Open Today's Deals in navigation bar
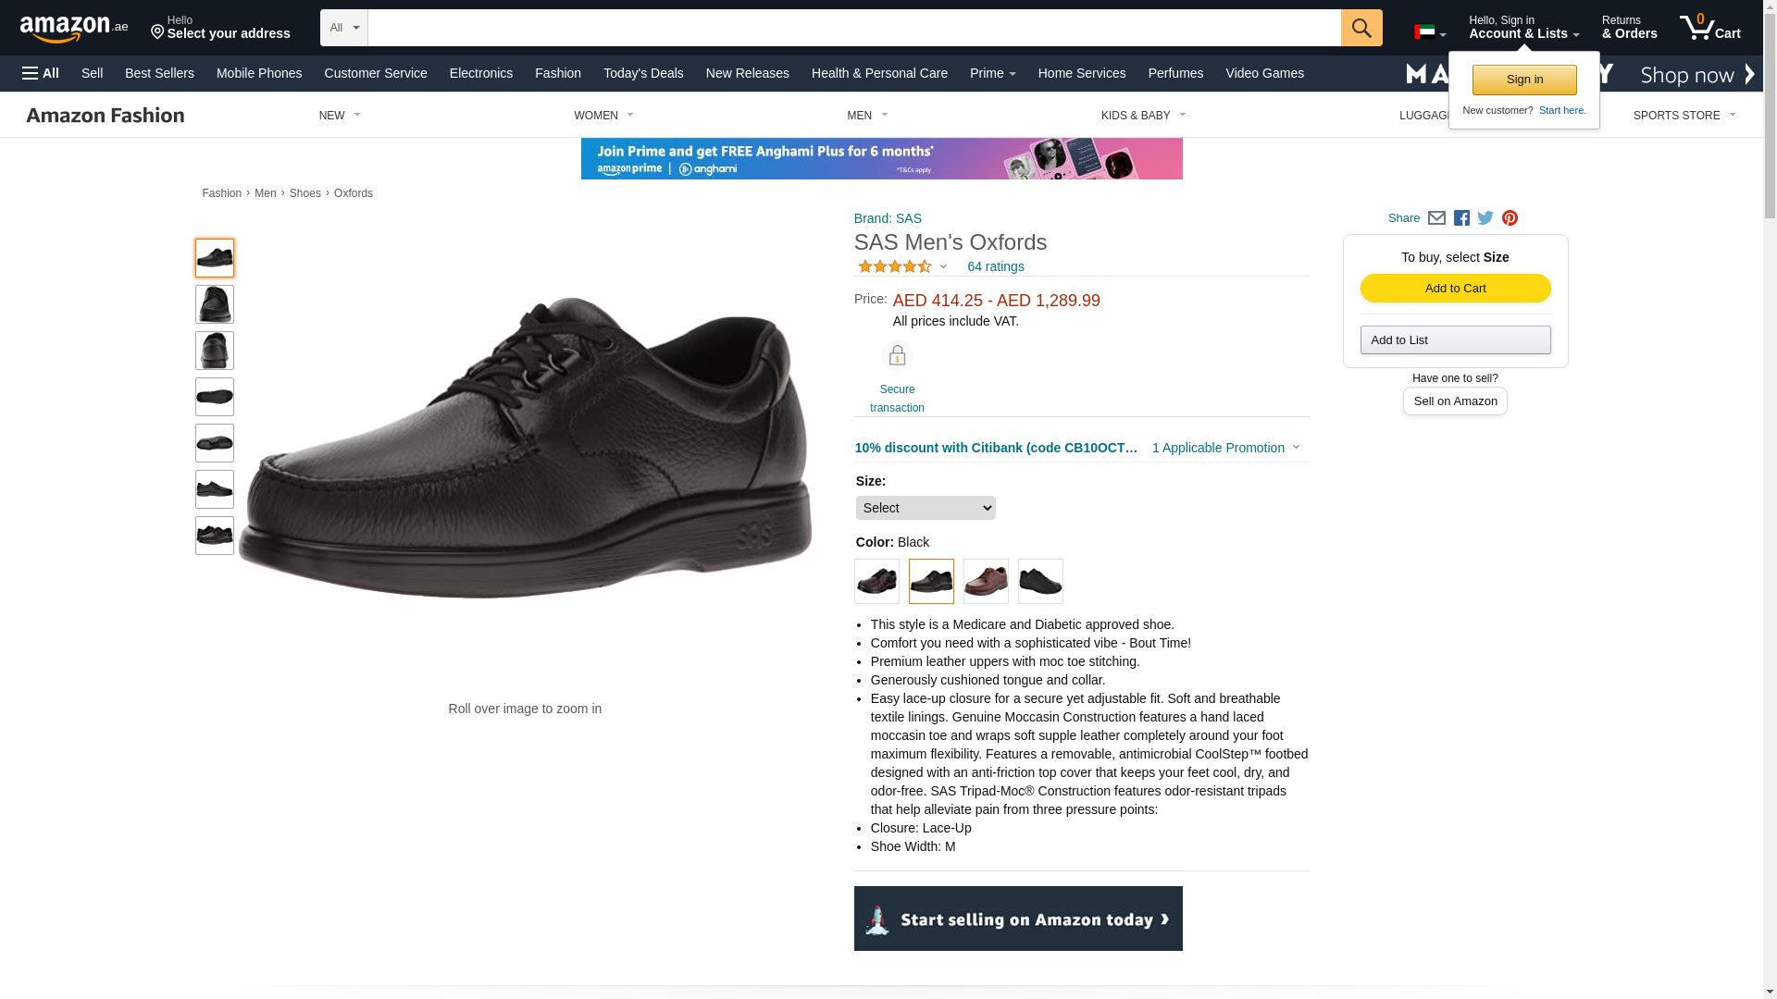Image resolution: width=1777 pixels, height=999 pixels. tap(643, 73)
